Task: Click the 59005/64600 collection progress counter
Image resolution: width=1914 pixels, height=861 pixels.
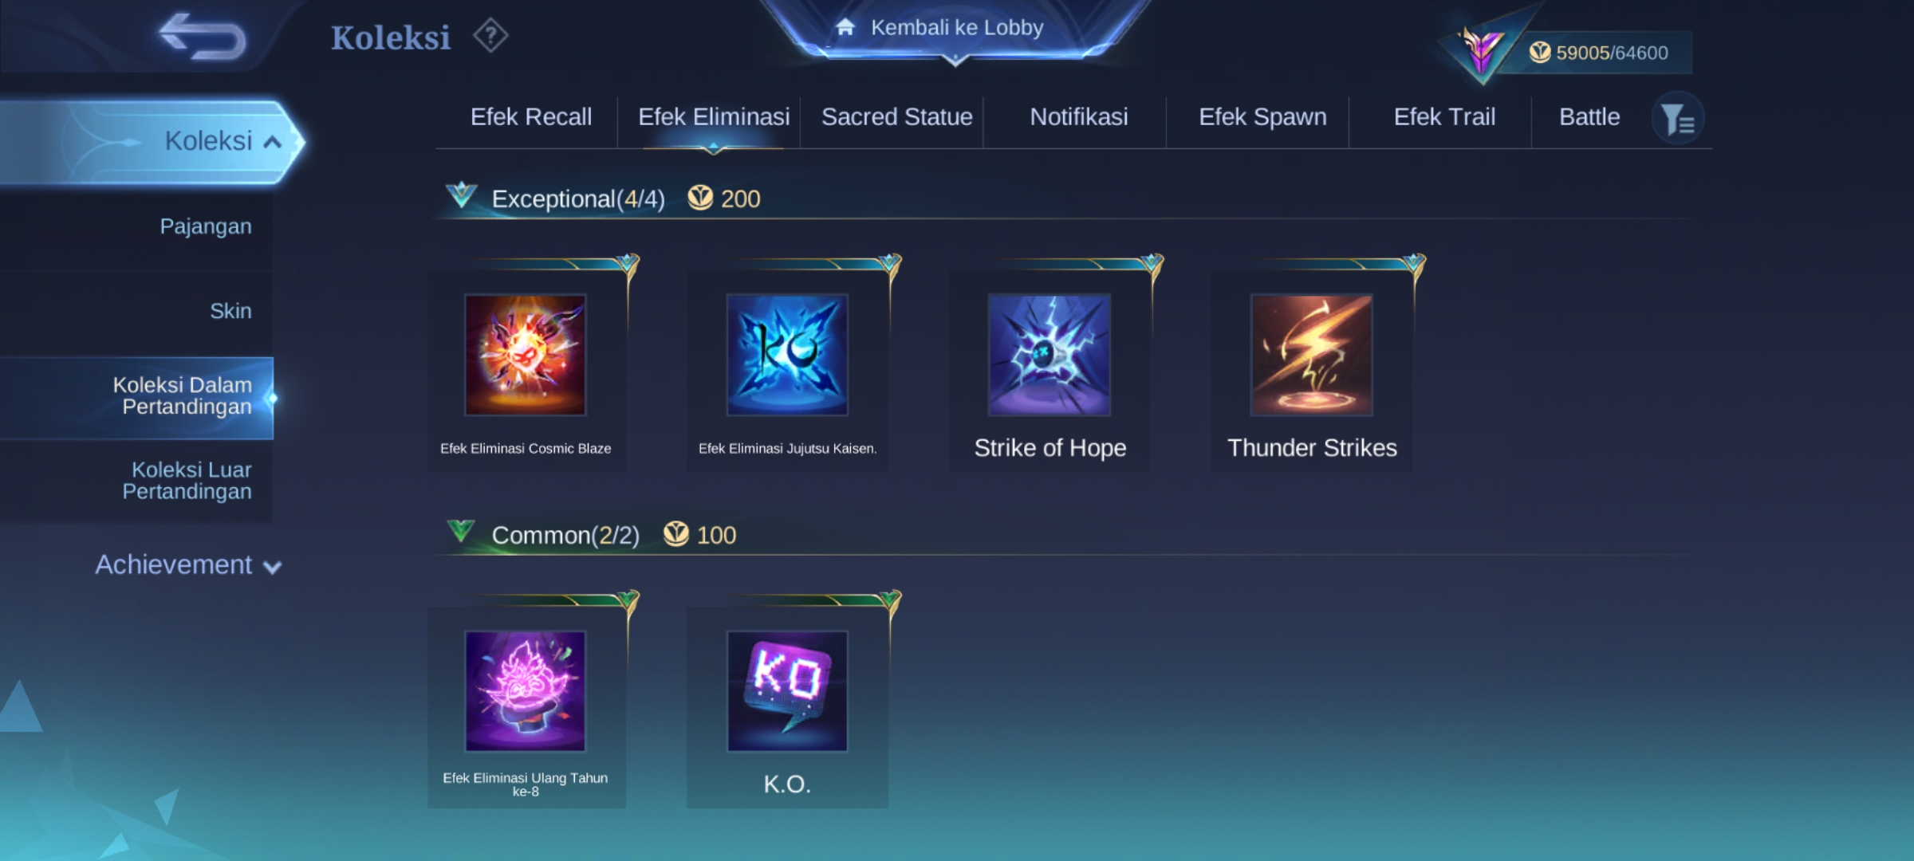Action: click(1611, 53)
